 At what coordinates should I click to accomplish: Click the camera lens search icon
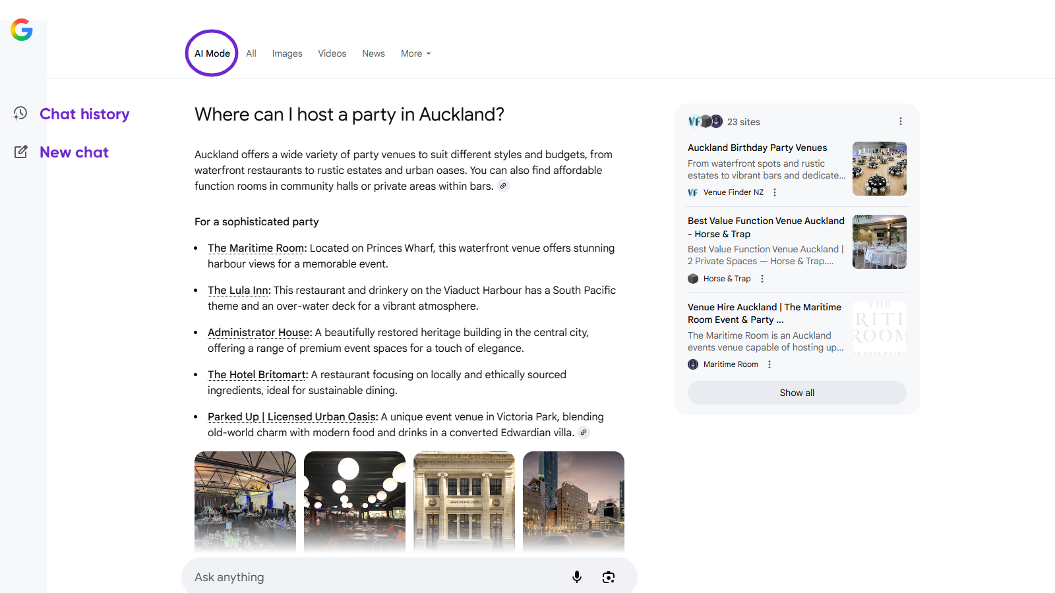pos(609,577)
